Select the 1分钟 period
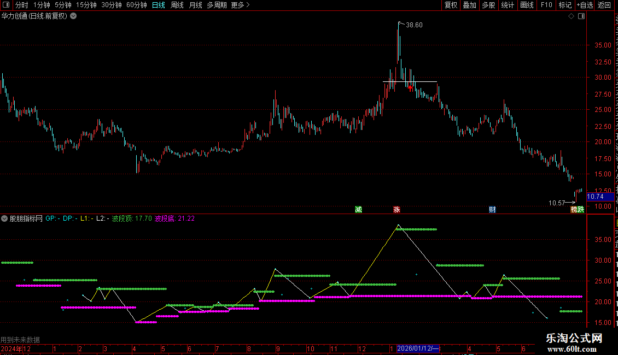 [42, 5]
